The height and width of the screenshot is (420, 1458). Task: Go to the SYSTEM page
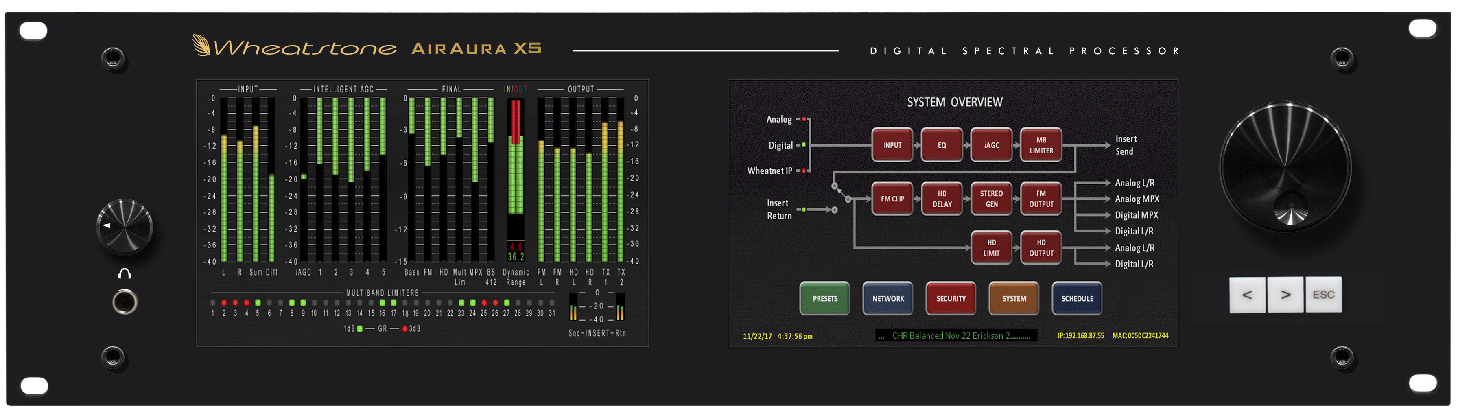pyautogui.click(x=1014, y=298)
